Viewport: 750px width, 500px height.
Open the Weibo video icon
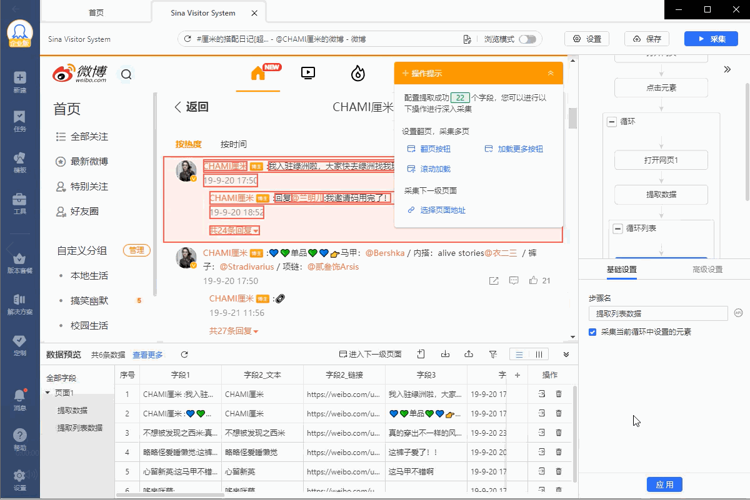point(307,73)
